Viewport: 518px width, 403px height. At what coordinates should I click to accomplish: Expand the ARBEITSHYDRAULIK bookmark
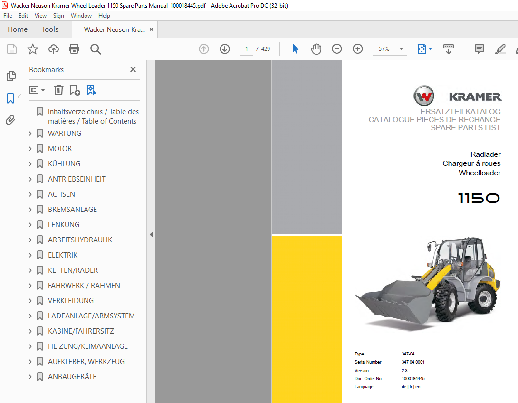pyautogui.click(x=30, y=240)
